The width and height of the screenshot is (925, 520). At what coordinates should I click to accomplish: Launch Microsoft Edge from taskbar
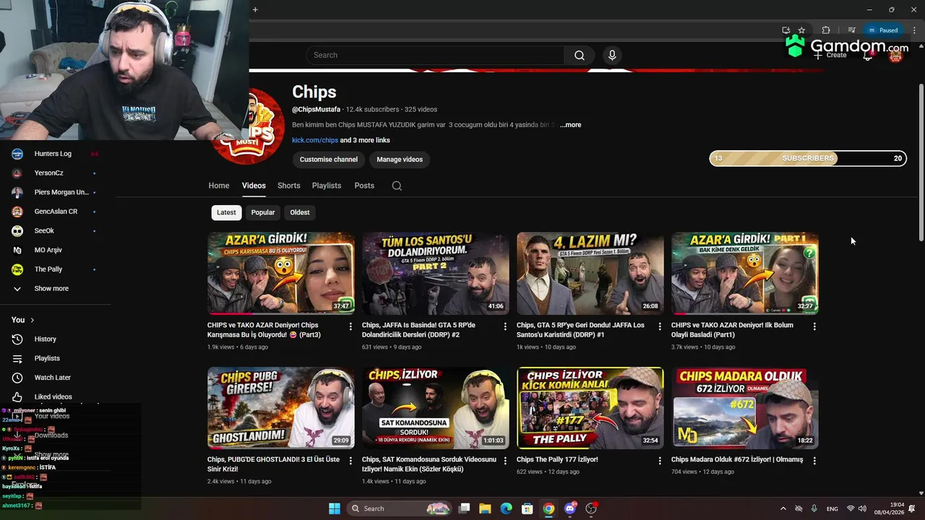click(x=507, y=508)
